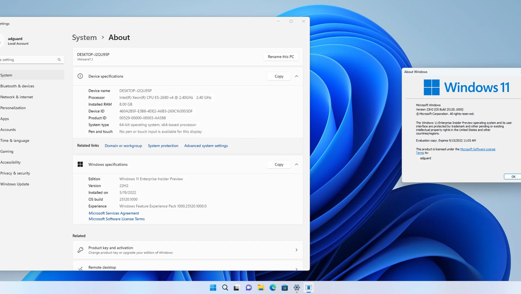This screenshot has width=521, height=294.
Task: Click the Device ID value 460A2B5F
Action: click(x=156, y=111)
